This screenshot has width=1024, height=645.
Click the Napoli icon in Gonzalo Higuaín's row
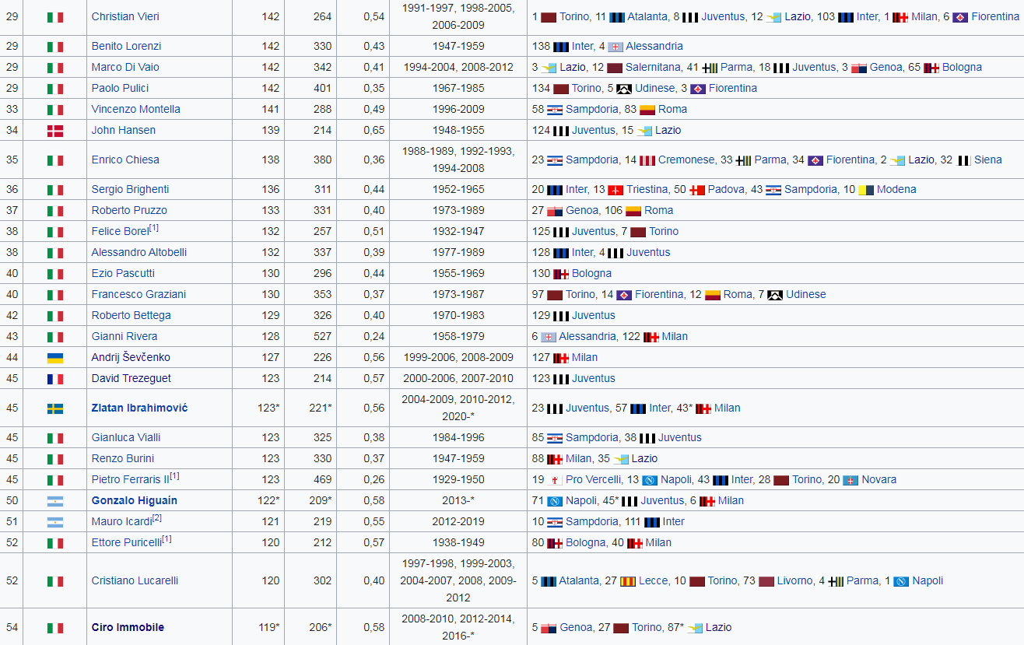555,501
